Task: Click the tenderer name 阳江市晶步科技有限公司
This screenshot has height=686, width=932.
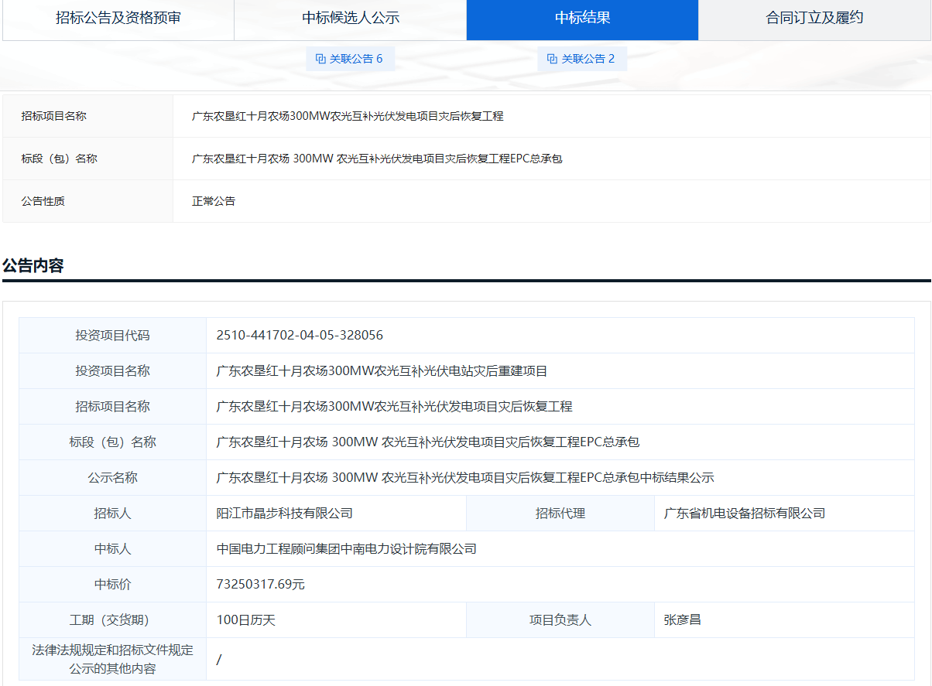Action: point(284,514)
